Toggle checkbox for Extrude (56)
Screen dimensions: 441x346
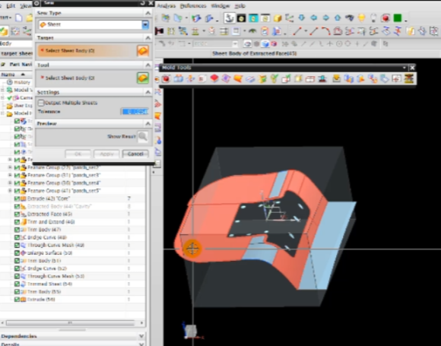(x=17, y=300)
